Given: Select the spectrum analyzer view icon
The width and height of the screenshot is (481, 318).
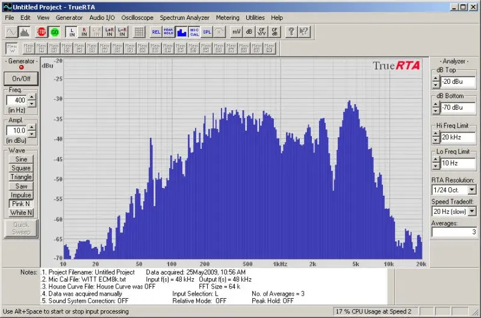Looking at the screenshot, I should [24, 32].
